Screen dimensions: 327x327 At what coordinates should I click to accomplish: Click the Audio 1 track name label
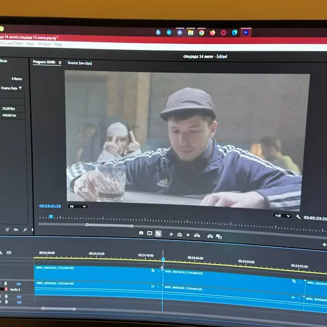click(x=15, y=290)
